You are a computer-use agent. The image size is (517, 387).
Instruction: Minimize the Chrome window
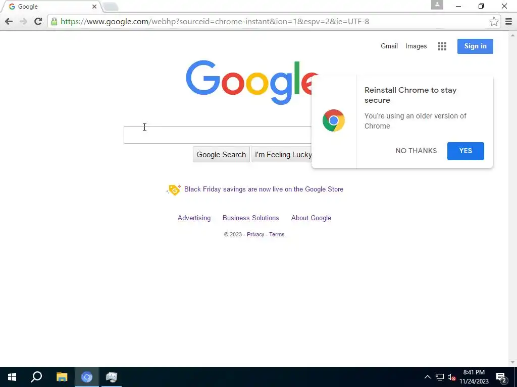458,6
